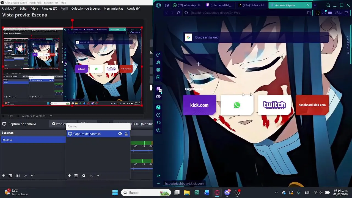Zoom in OBS preview with plus
352x198 pixels.
(x=18, y=116)
